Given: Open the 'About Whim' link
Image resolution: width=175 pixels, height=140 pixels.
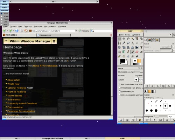Looking at the screenshot, I should (14, 80).
